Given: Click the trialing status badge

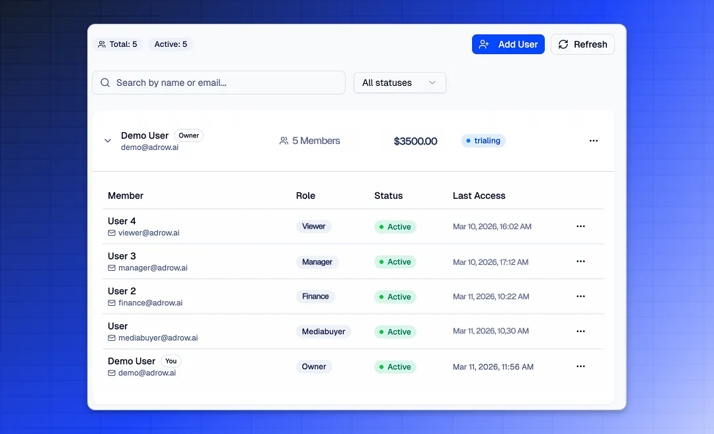Looking at the screenshot, I should [x=483, y=141].
